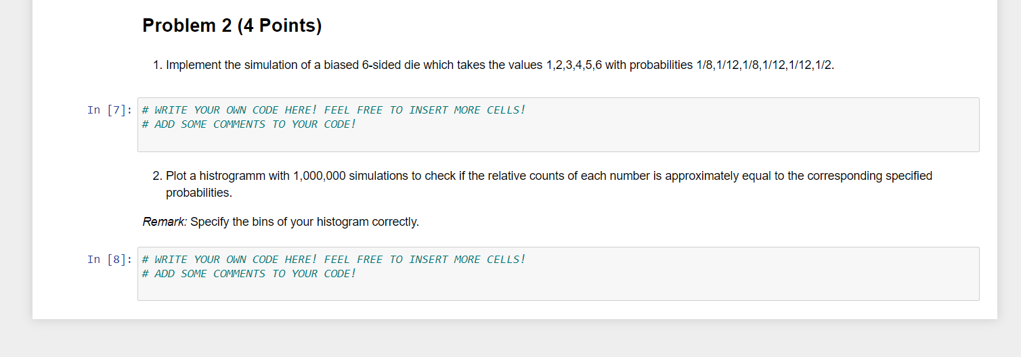Viewport: 1021px width, 357px height.
Task: Click the wrapped word "probabilities." under item 2
Action: tap(199, 193)
